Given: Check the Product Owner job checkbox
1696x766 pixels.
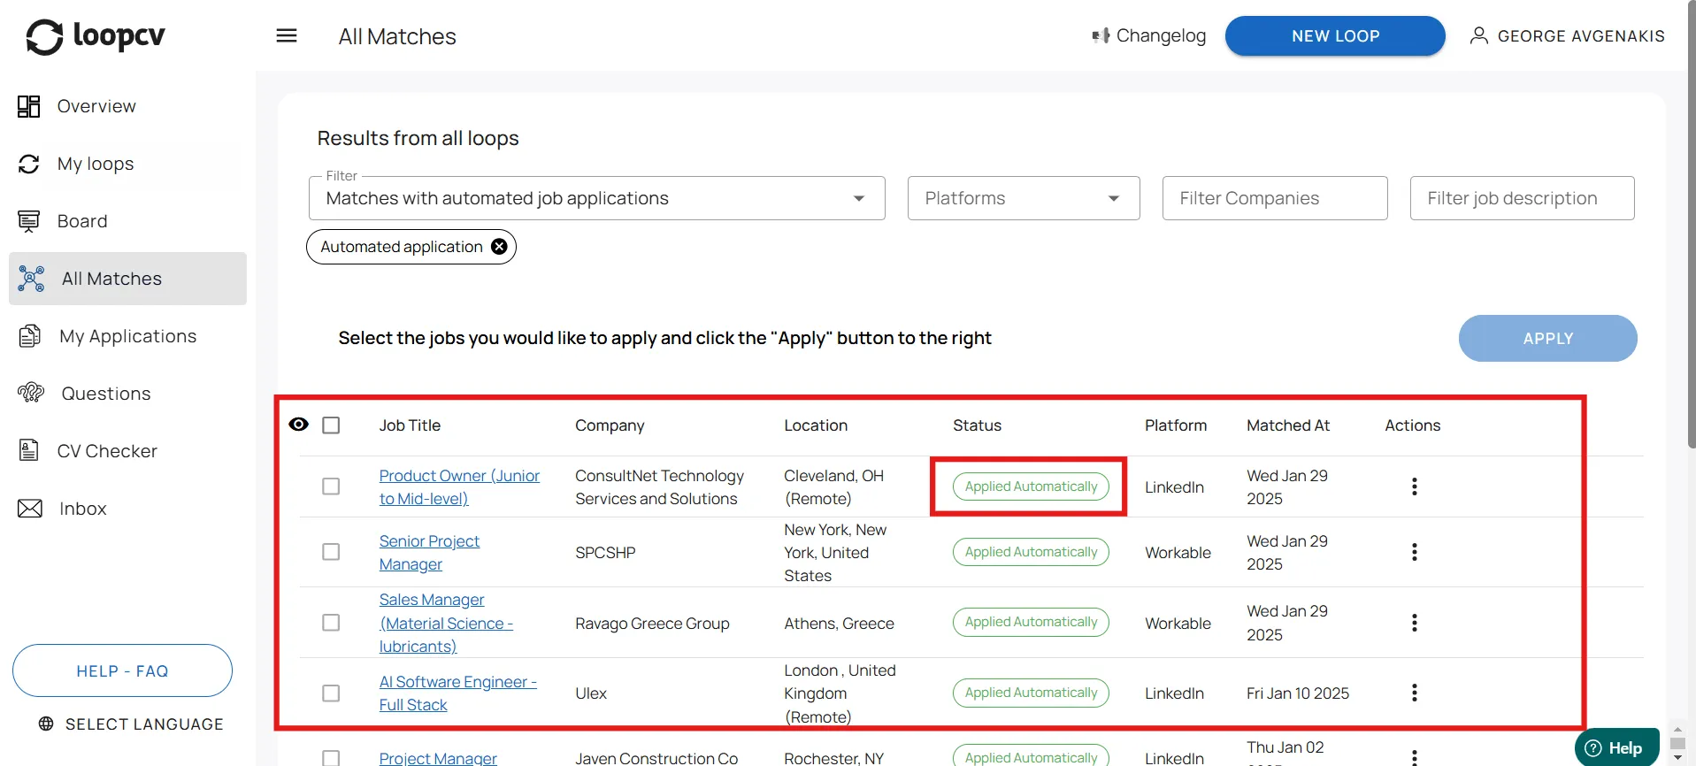Looking at the screenshot, I should [331, 486].
